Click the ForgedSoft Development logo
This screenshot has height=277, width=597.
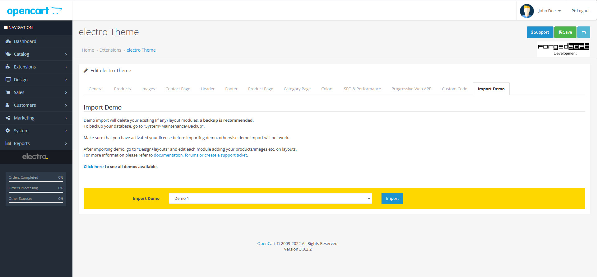click(x=563, y=49)
